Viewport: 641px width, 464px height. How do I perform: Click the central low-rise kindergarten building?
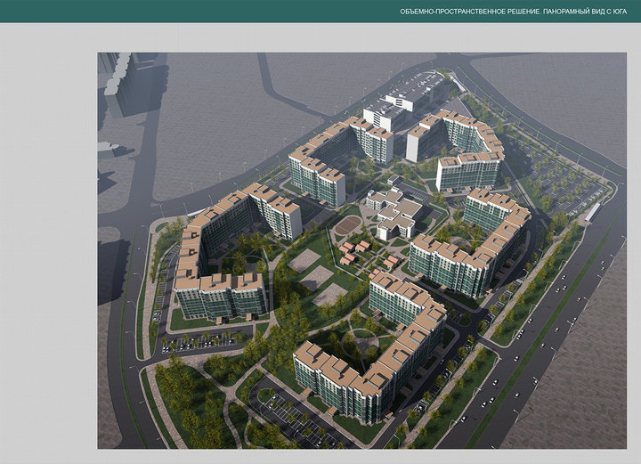395,212
